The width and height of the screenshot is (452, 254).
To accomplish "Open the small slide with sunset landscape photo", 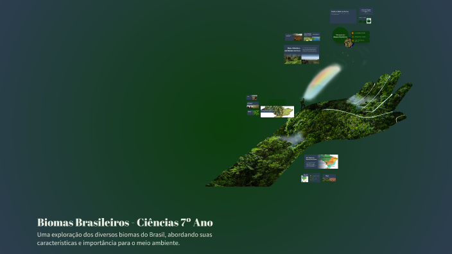I will coord(253,105).
